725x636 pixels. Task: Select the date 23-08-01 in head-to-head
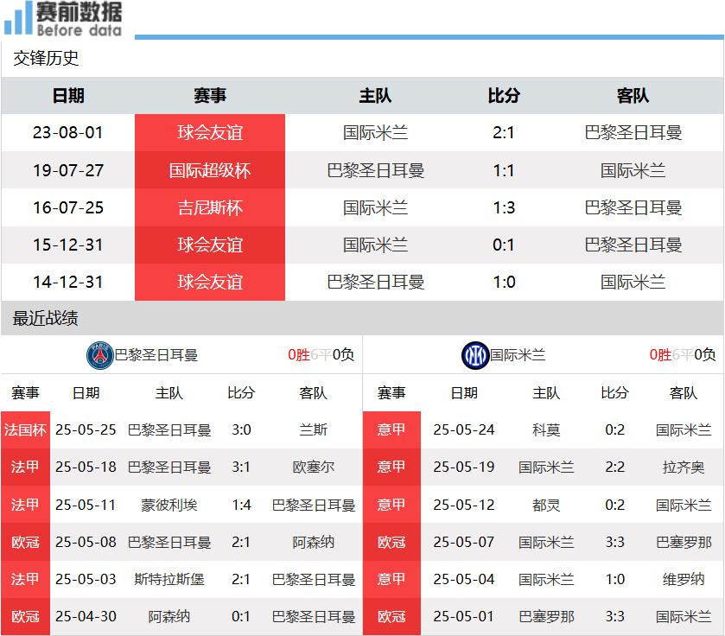68,133
